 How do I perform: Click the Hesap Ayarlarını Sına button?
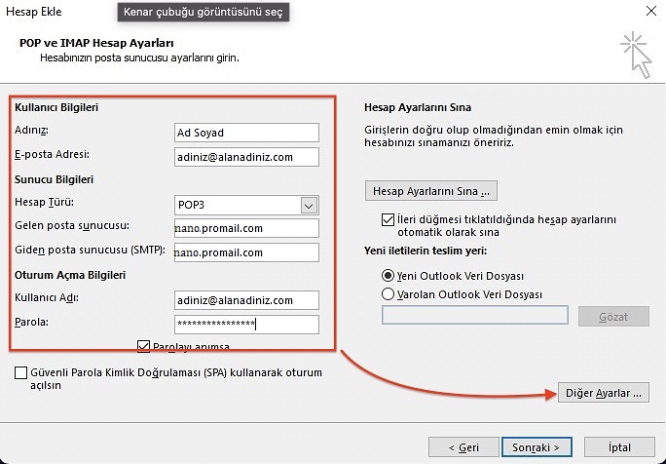tap(430, 189)
